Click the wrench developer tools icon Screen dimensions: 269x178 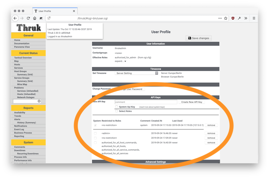239,18
